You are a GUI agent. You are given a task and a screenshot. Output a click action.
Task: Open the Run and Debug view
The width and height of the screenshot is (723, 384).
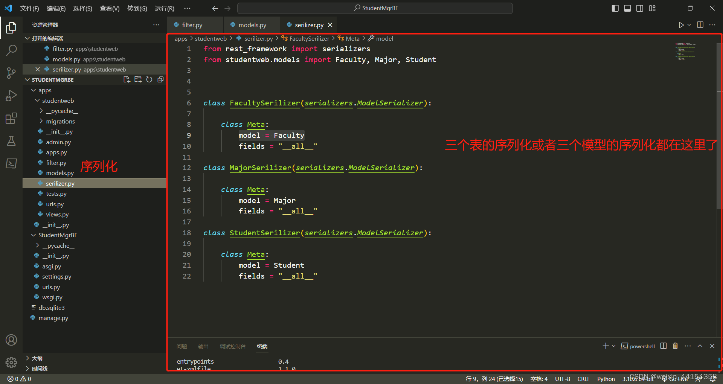11,96
